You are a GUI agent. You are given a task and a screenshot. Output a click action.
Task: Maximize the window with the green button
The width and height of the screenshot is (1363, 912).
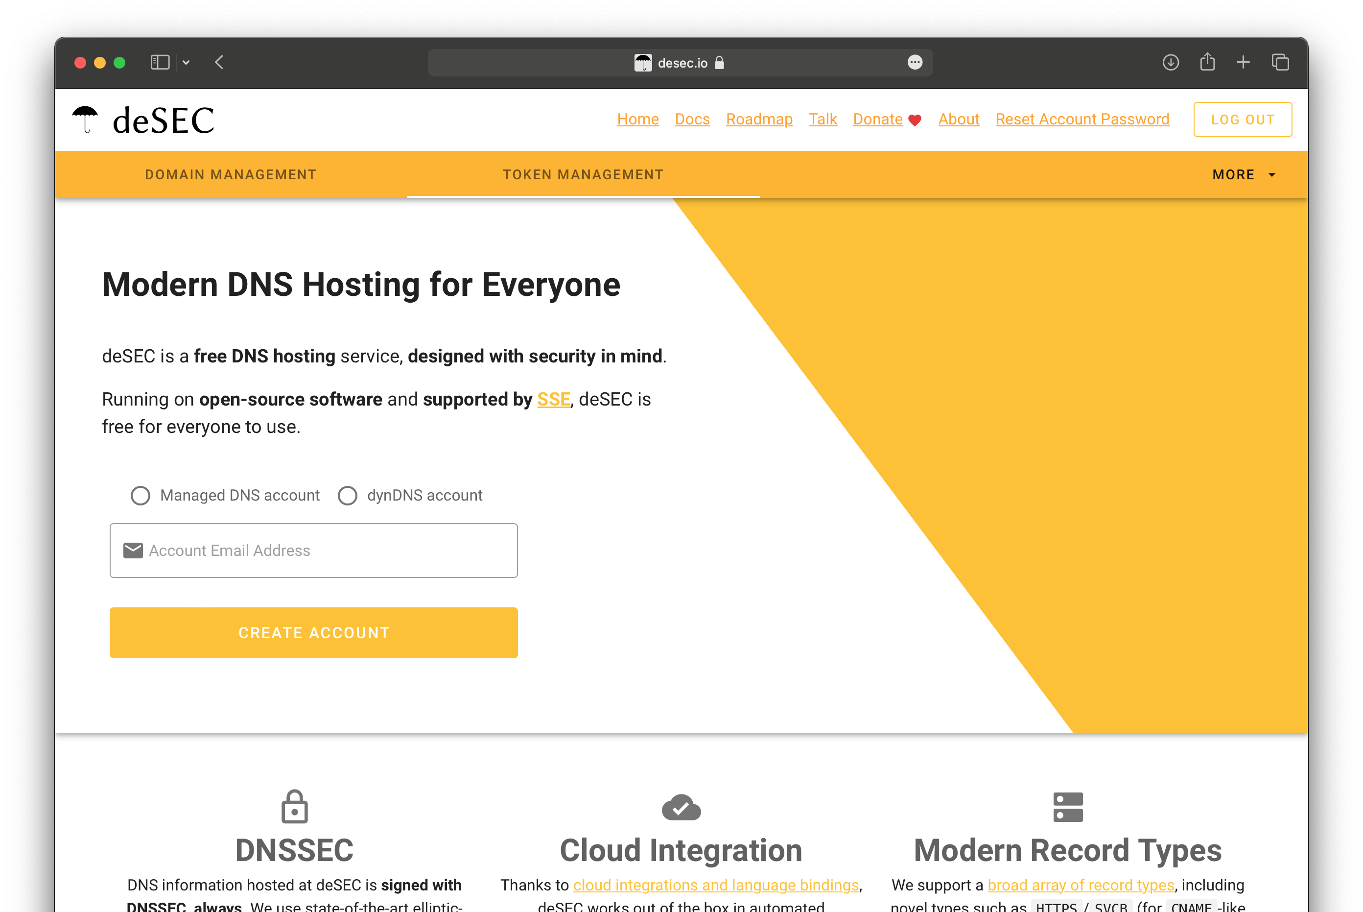coord(119,62)
